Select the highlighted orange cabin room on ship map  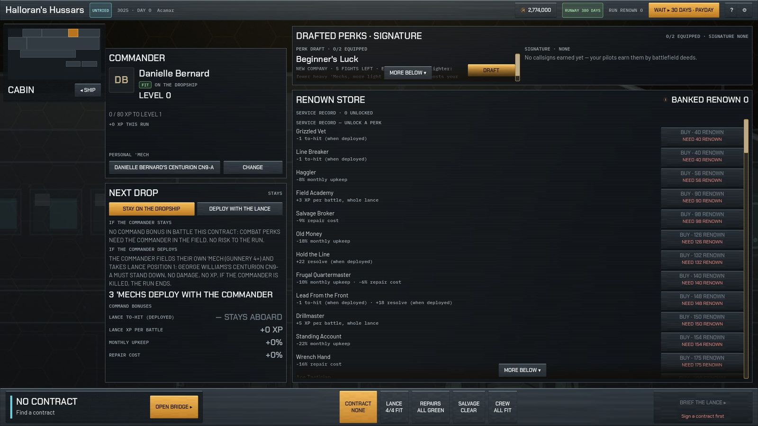click(73, 33)
